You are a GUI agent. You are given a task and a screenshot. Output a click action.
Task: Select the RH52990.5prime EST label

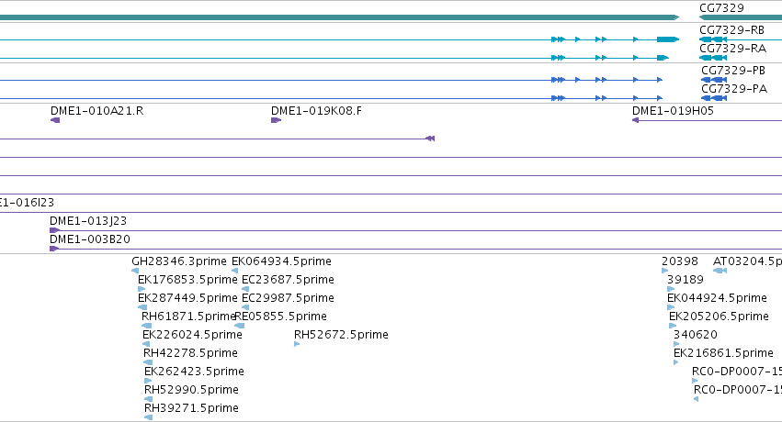click(191, 390)
